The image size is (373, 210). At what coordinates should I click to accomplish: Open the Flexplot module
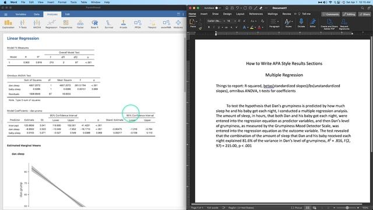(152, 24)
